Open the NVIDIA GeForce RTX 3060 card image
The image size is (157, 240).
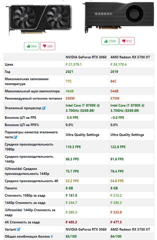click(x=39, y=20)
